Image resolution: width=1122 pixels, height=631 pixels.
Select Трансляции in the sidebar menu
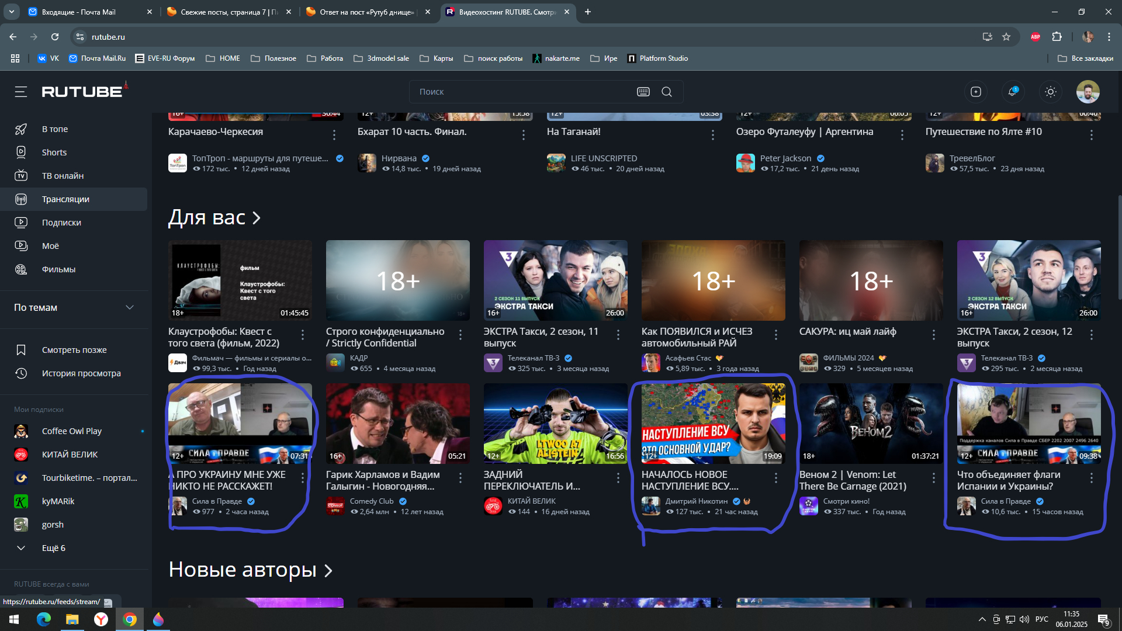(x=65, y=199)
